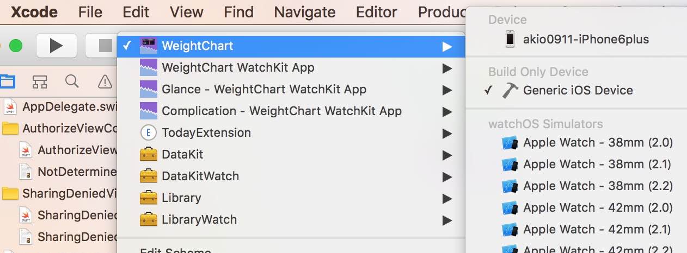Open the Editor menu
This screenshot has width=687, height=253.
pos(377,12)
